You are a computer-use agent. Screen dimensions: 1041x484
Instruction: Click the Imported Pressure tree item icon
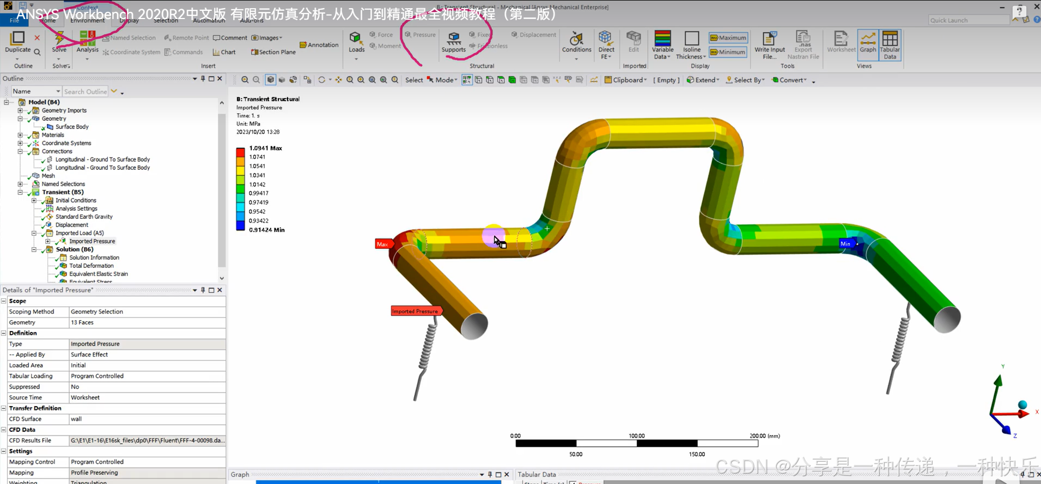63,241
